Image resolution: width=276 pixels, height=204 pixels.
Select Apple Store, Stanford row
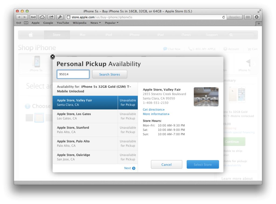coord(95,130)
